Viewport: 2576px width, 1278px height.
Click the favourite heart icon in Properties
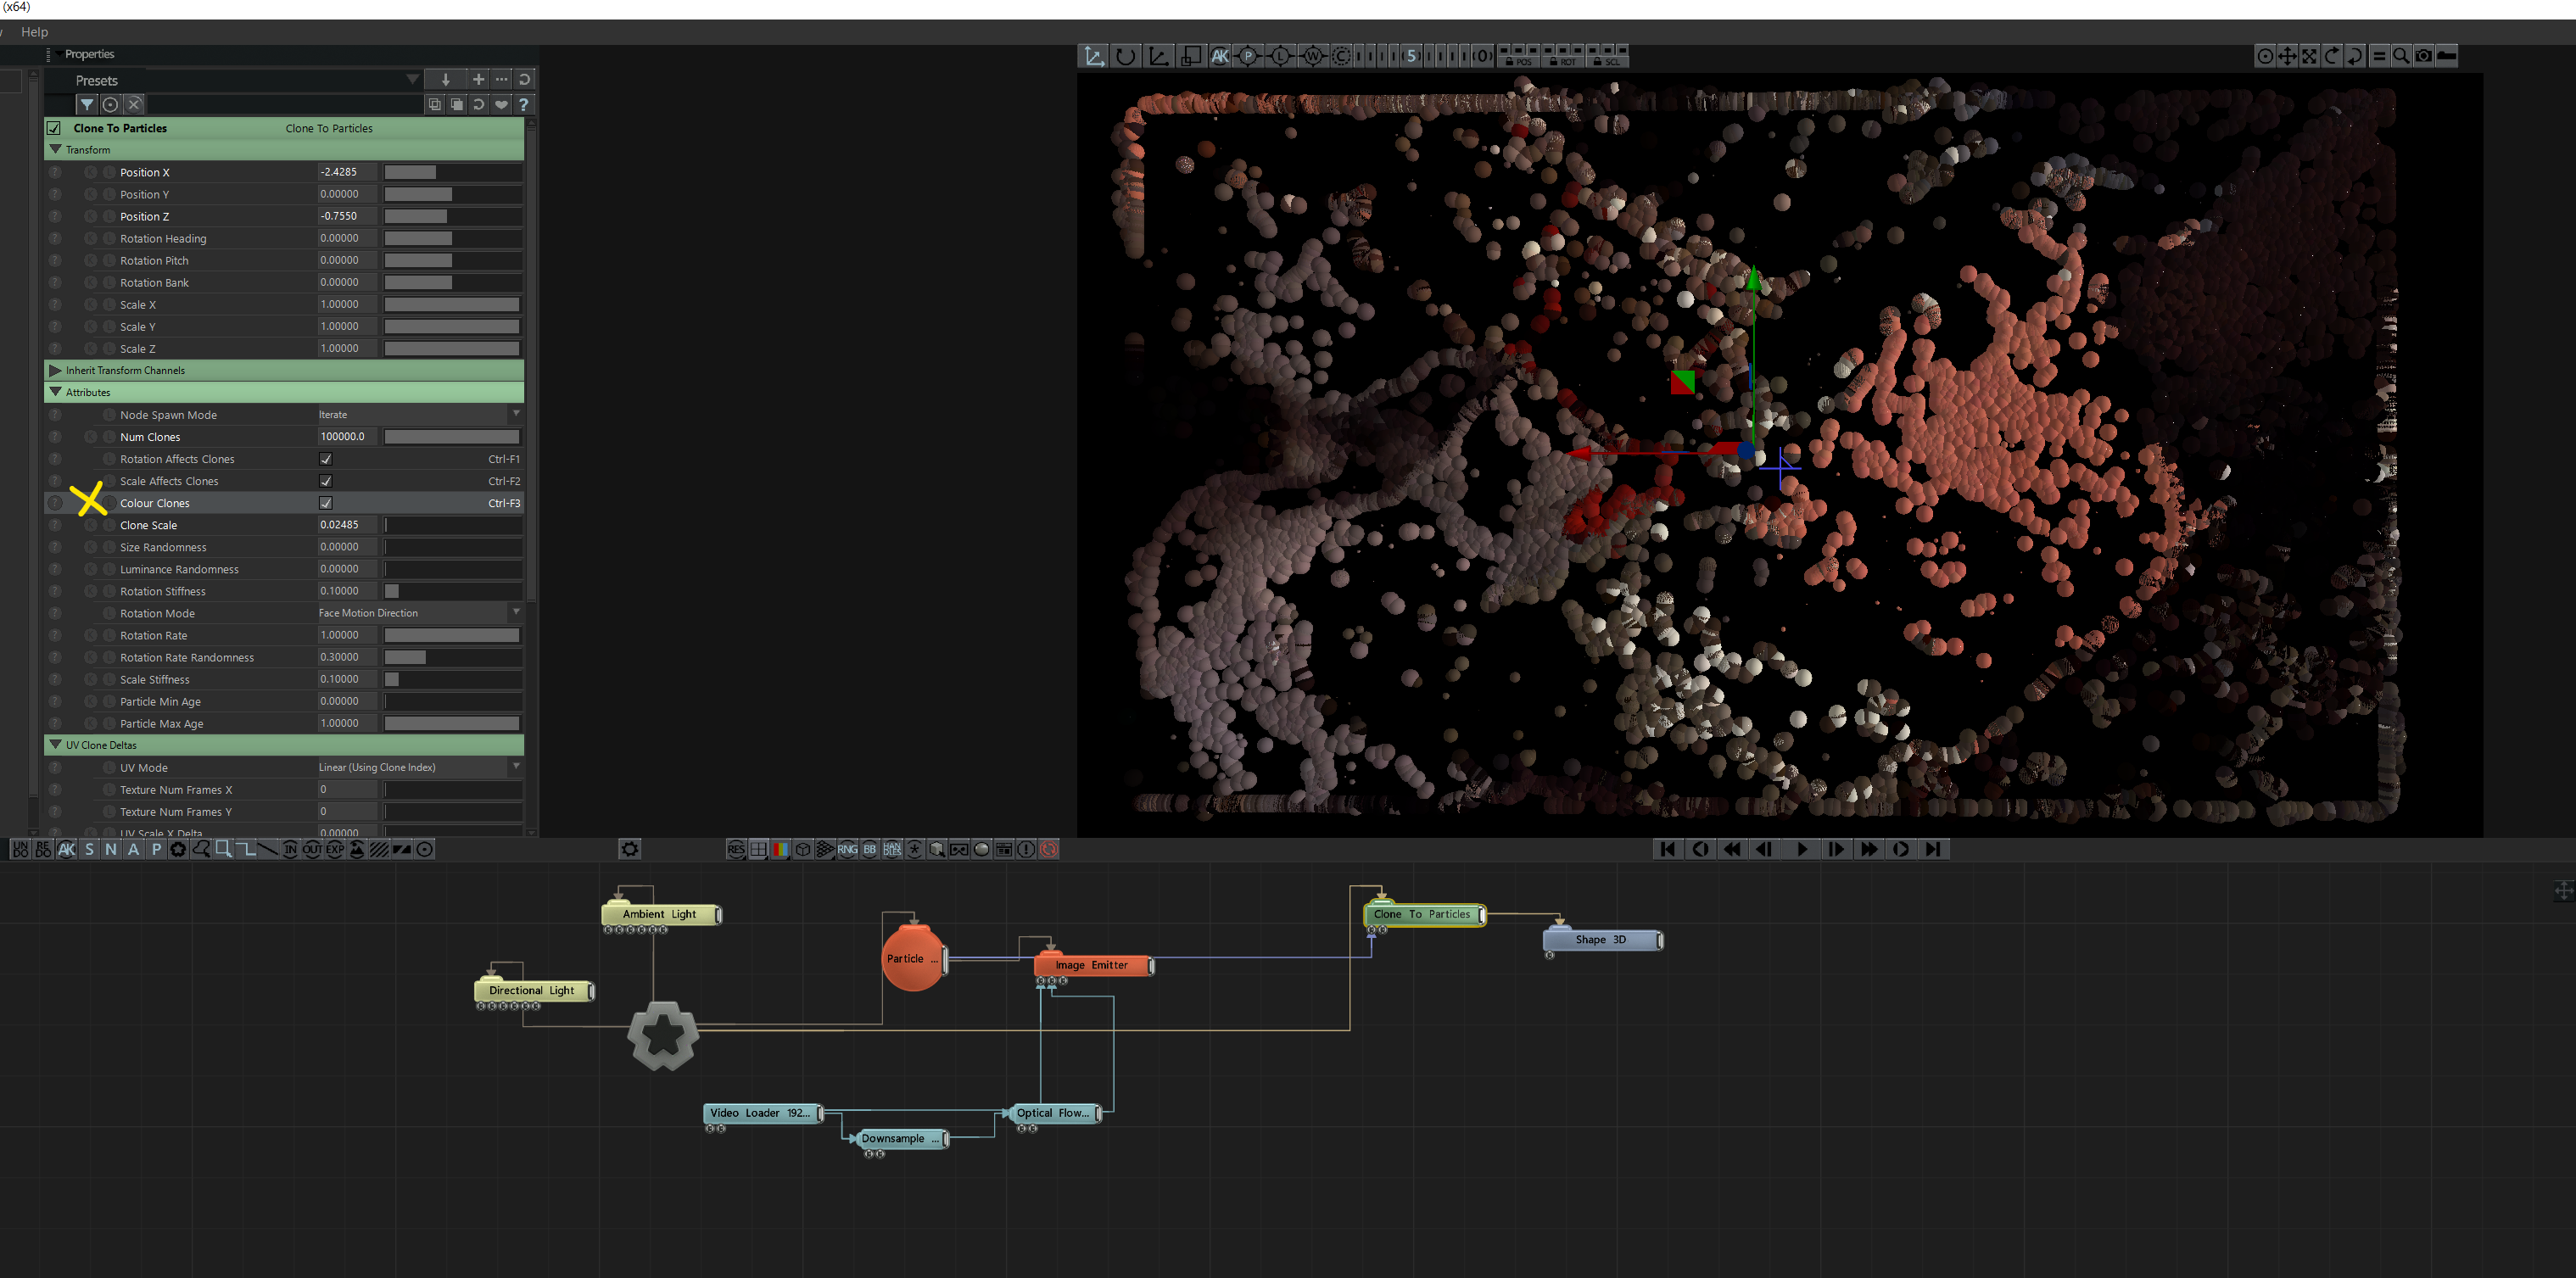point(501,104)
